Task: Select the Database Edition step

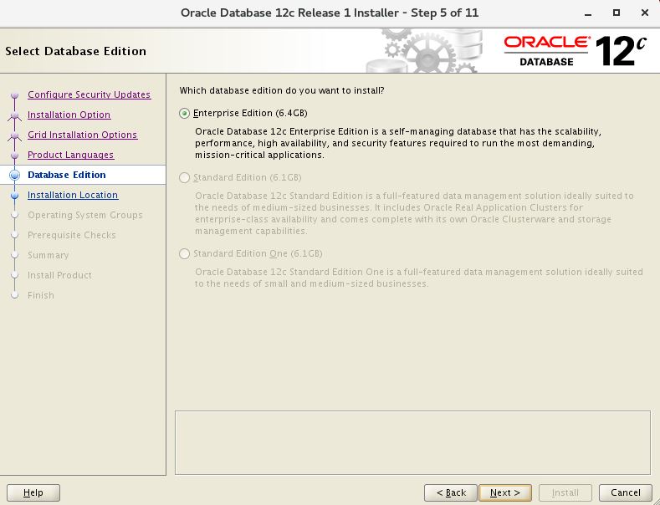Action: point(67,175)
